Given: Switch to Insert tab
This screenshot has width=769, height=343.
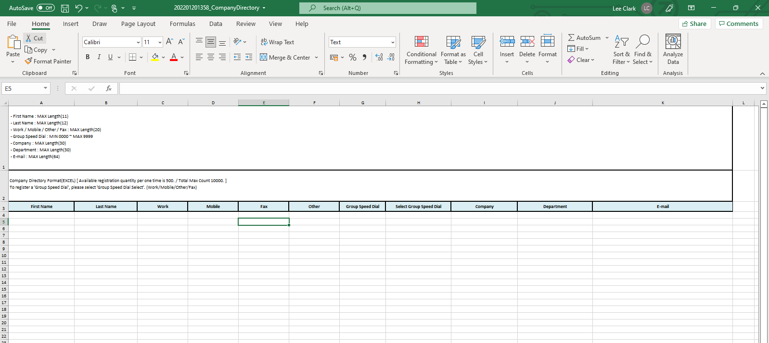Looking at the screenshot, I should (x=71, y=24).
